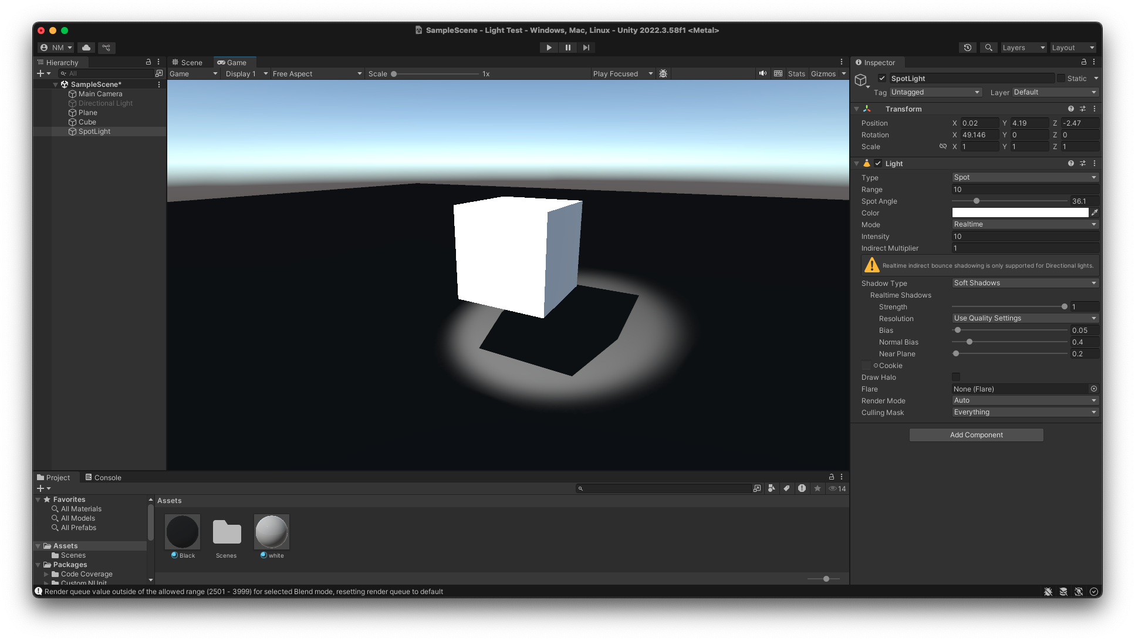Click the Spot Angle slider
Screen dimensions: 1135x641
pos(1009,201)
